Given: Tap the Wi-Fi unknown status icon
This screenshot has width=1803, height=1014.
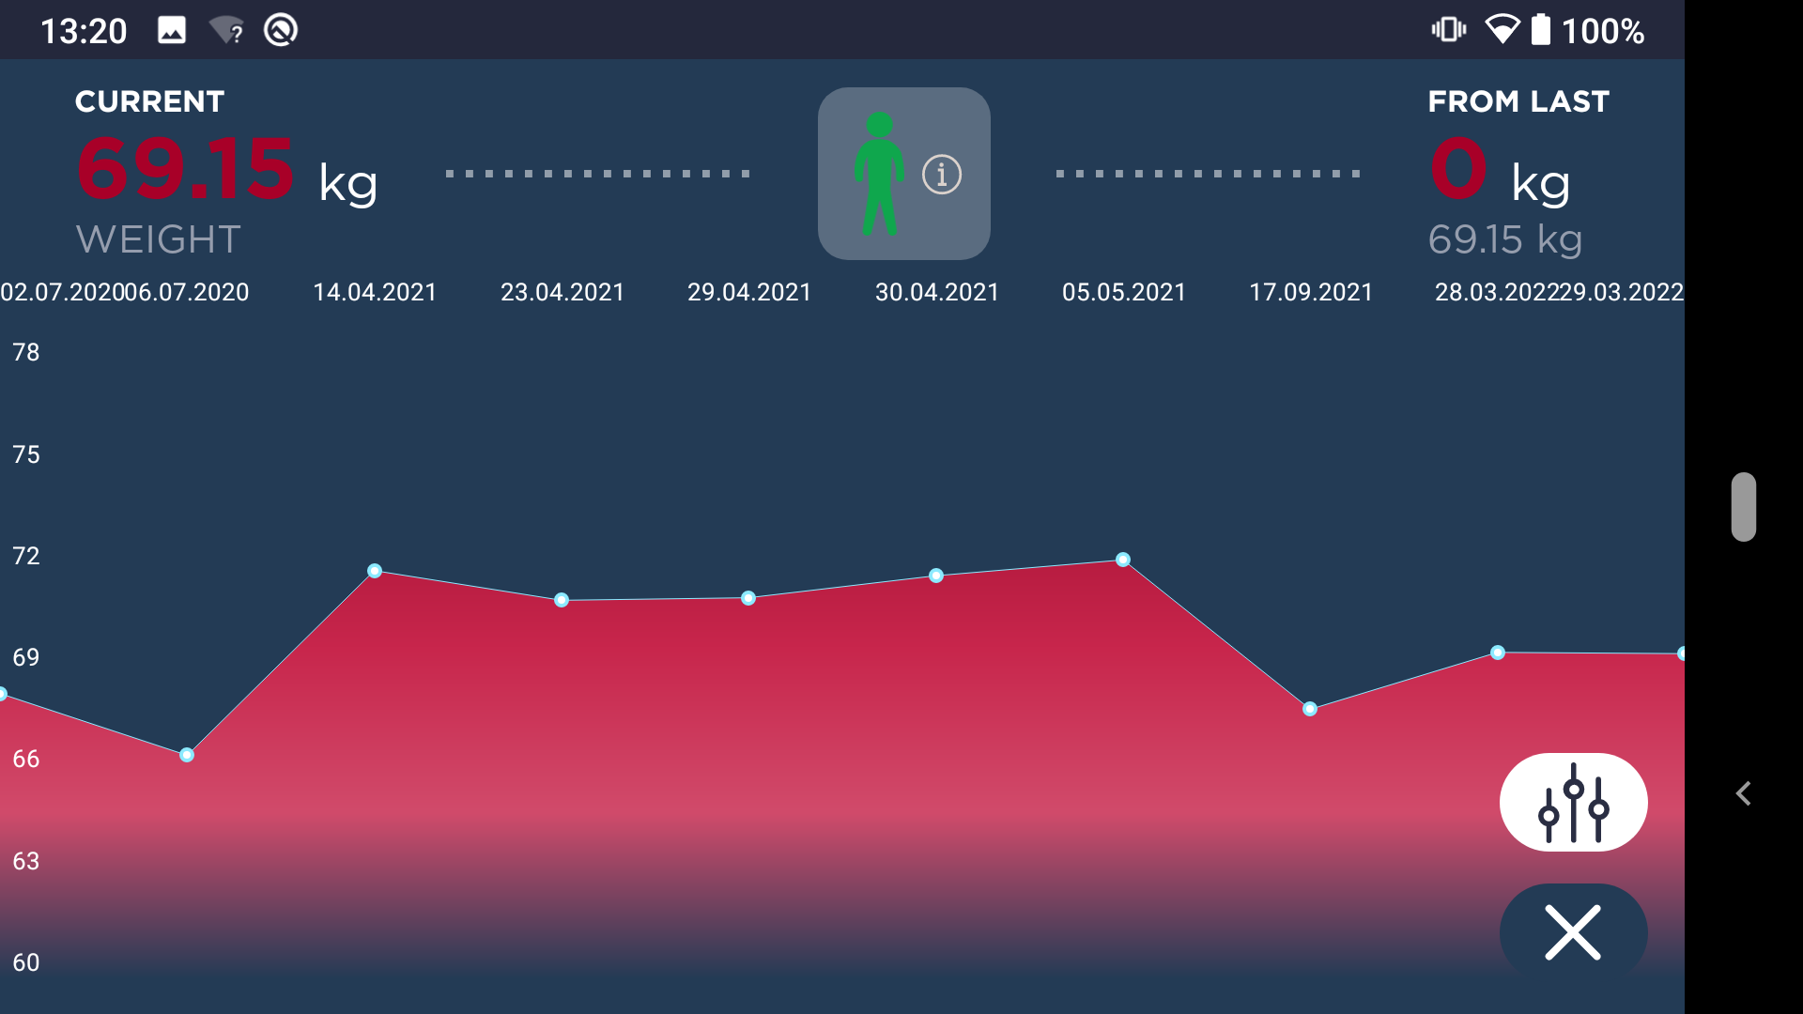Looking at the screenshot, I should 226,31.
